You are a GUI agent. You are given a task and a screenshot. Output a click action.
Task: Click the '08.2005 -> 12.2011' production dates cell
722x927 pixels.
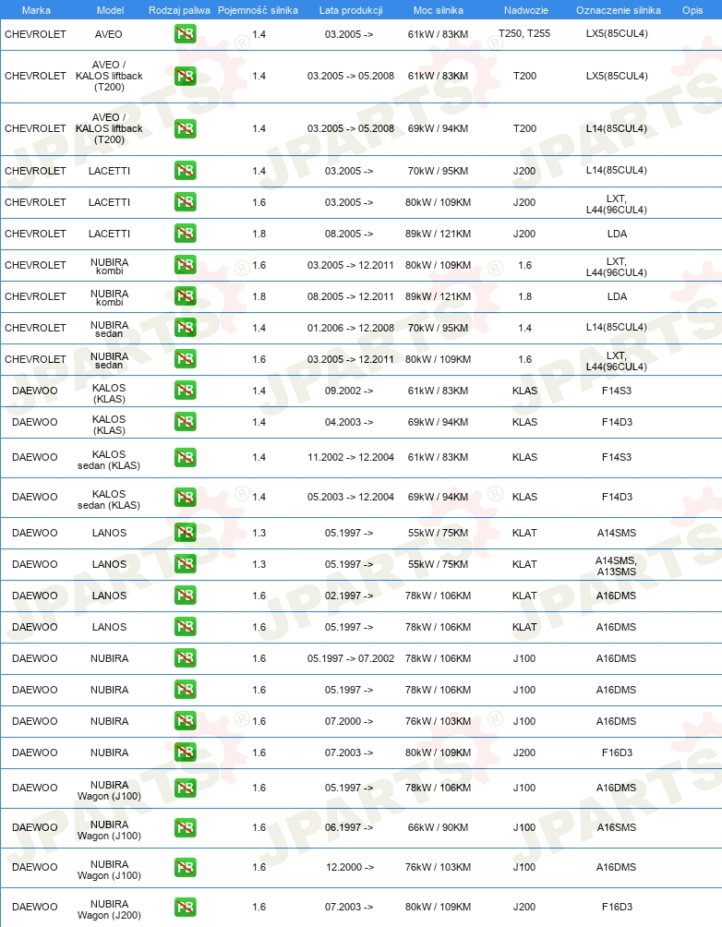(351, 296)
